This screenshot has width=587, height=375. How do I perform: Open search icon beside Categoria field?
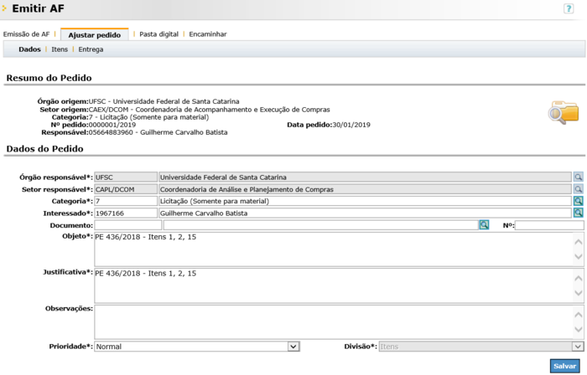578,201
